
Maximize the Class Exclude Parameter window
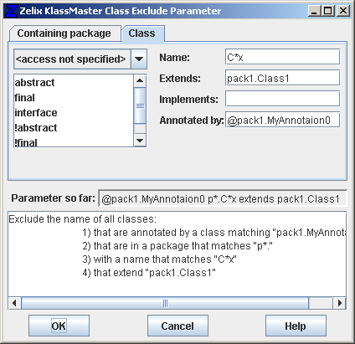(328, 11)
